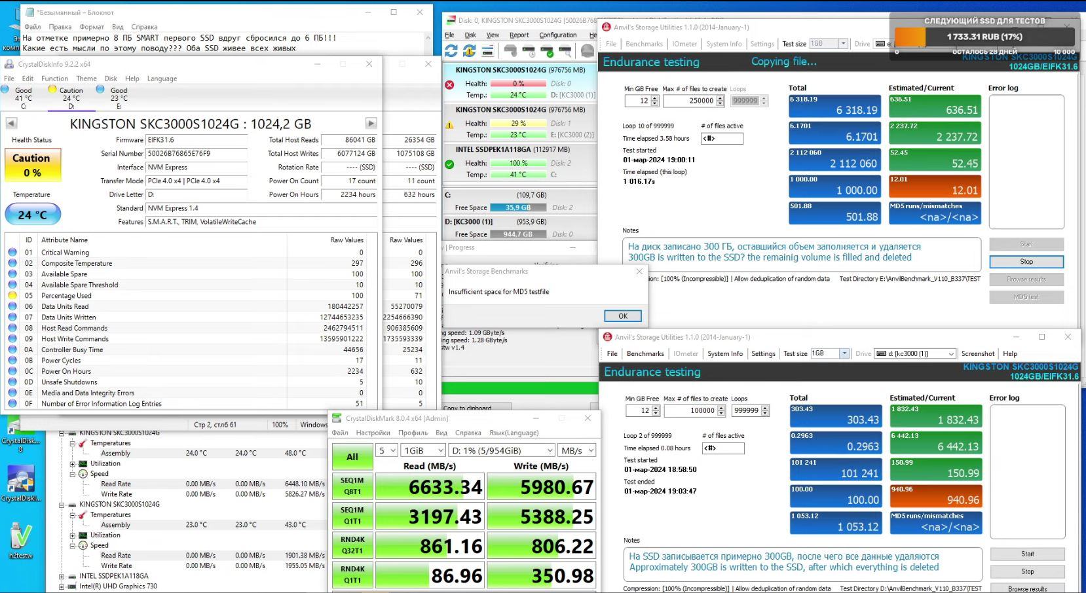
Task: Open the Function menu in CrystalDiskInfo
Action: [54, 79]
